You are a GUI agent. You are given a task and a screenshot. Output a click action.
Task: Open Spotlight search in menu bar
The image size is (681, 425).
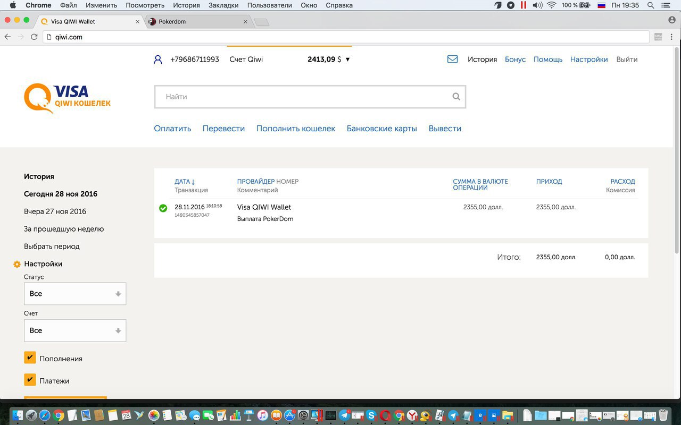point(651,5)
